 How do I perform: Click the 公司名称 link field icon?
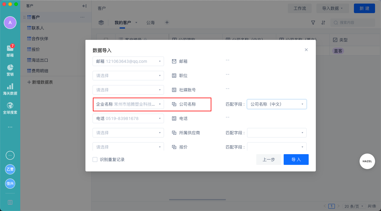[174, 104]
